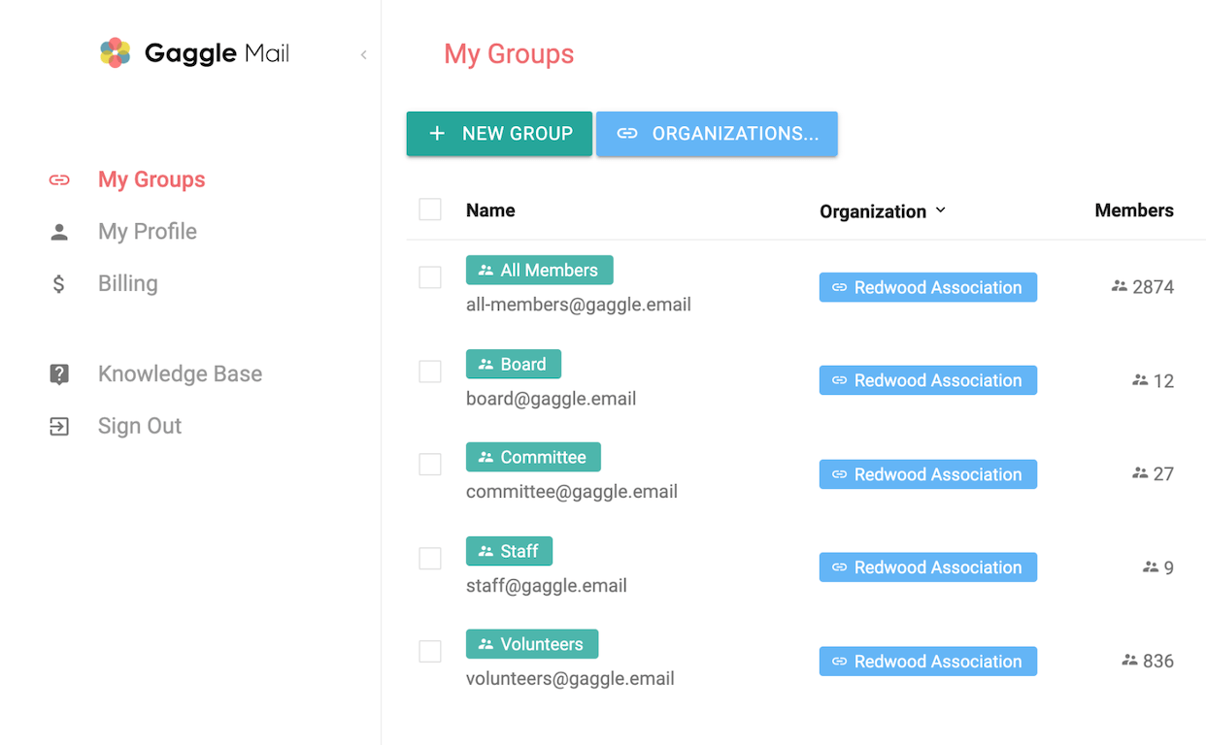Click the Members column header

tap(1134, 211)
